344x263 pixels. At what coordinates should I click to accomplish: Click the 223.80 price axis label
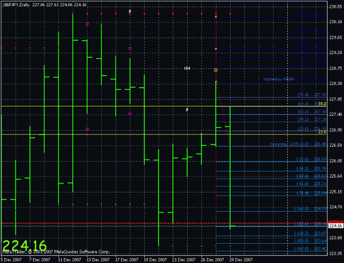(336, 238)
